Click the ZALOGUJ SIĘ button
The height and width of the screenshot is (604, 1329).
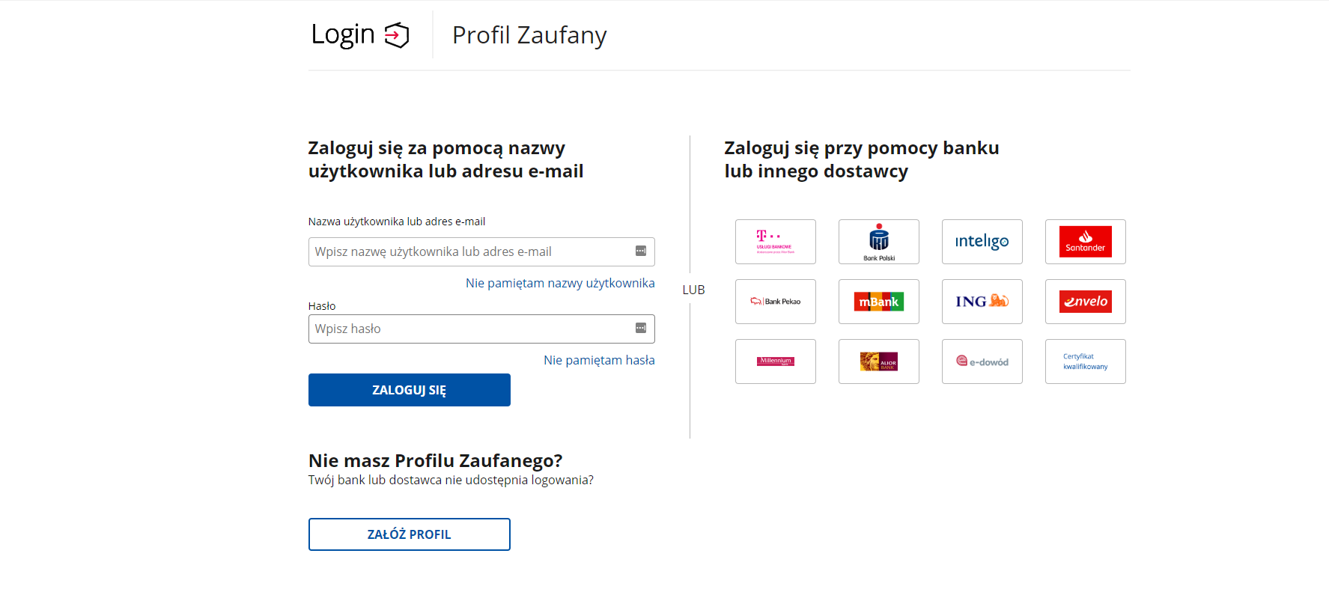[x=409, y=390]
